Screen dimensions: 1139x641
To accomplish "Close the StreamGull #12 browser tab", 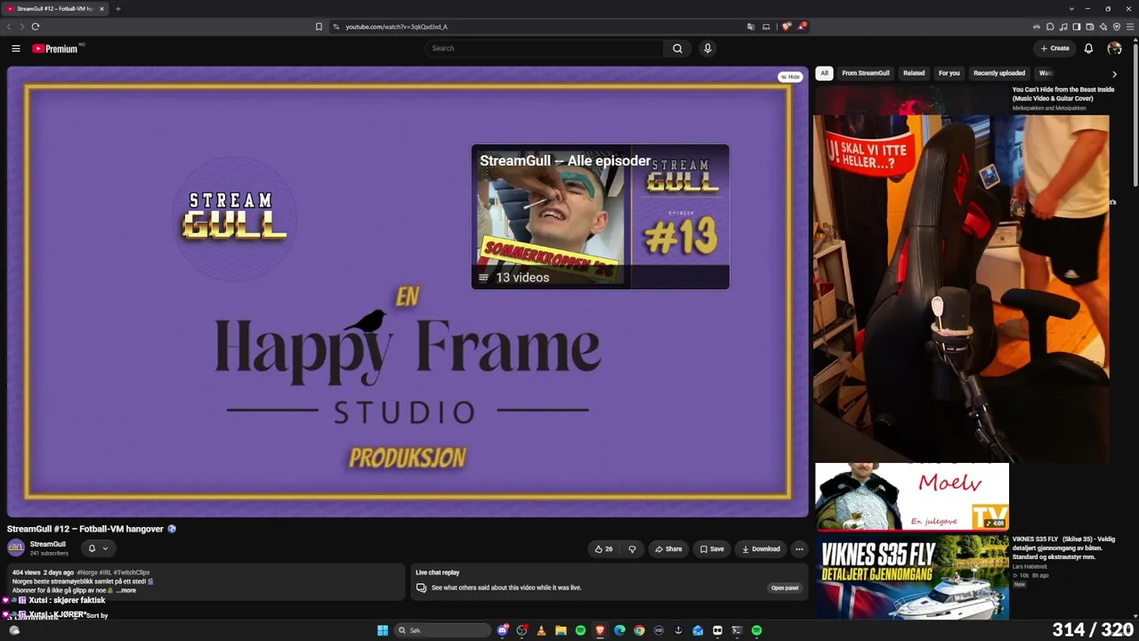I will [101, 9].
